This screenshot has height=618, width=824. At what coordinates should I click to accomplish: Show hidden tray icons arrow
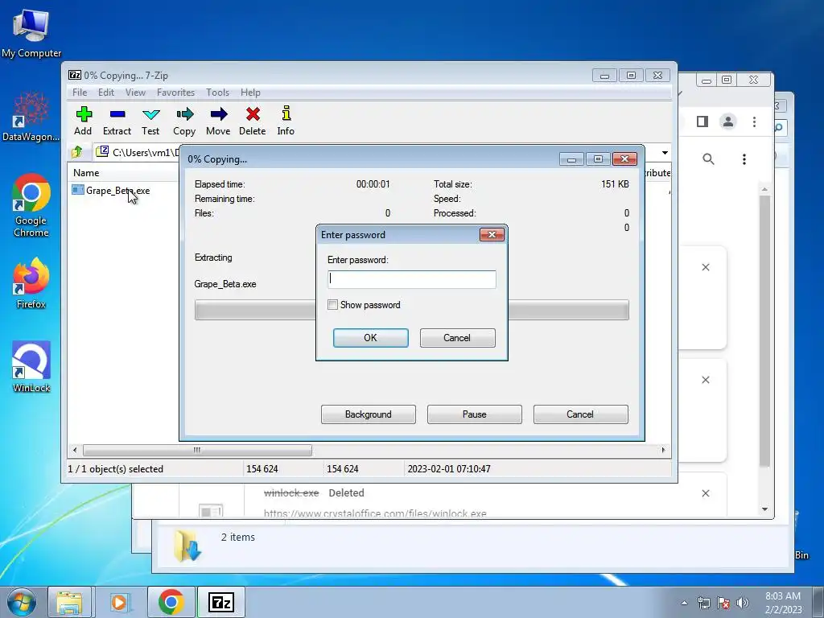click(x=684, y=603)
